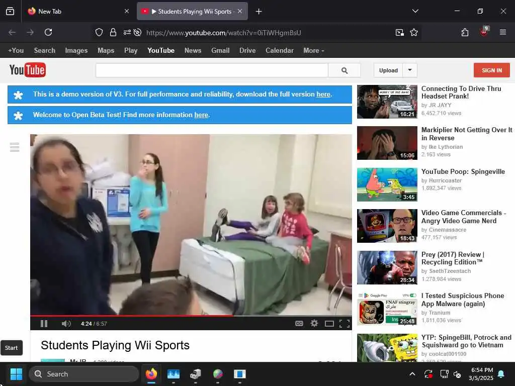The height and width of the screenshot is (386, 515).
Task: Click the YouTube search field
Action: pyautogui.click(x=212, y=70)
